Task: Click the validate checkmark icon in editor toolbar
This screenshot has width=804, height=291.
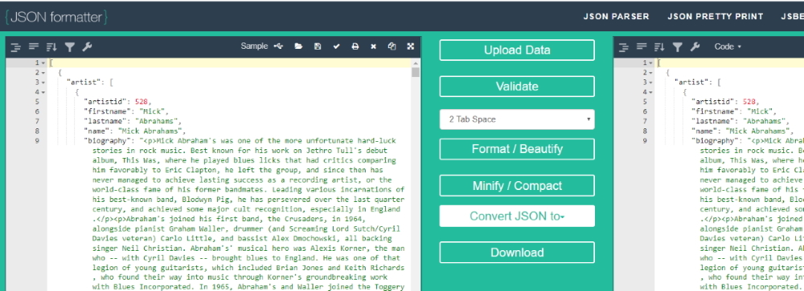Action: pyautogui.click(x=336, y=46)
